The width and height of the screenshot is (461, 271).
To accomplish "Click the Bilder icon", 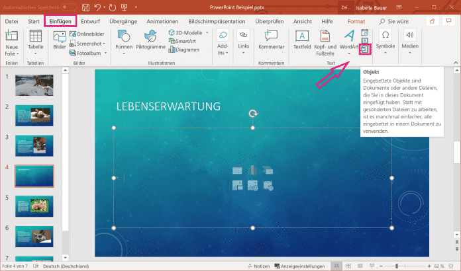I will click(60, 41).
